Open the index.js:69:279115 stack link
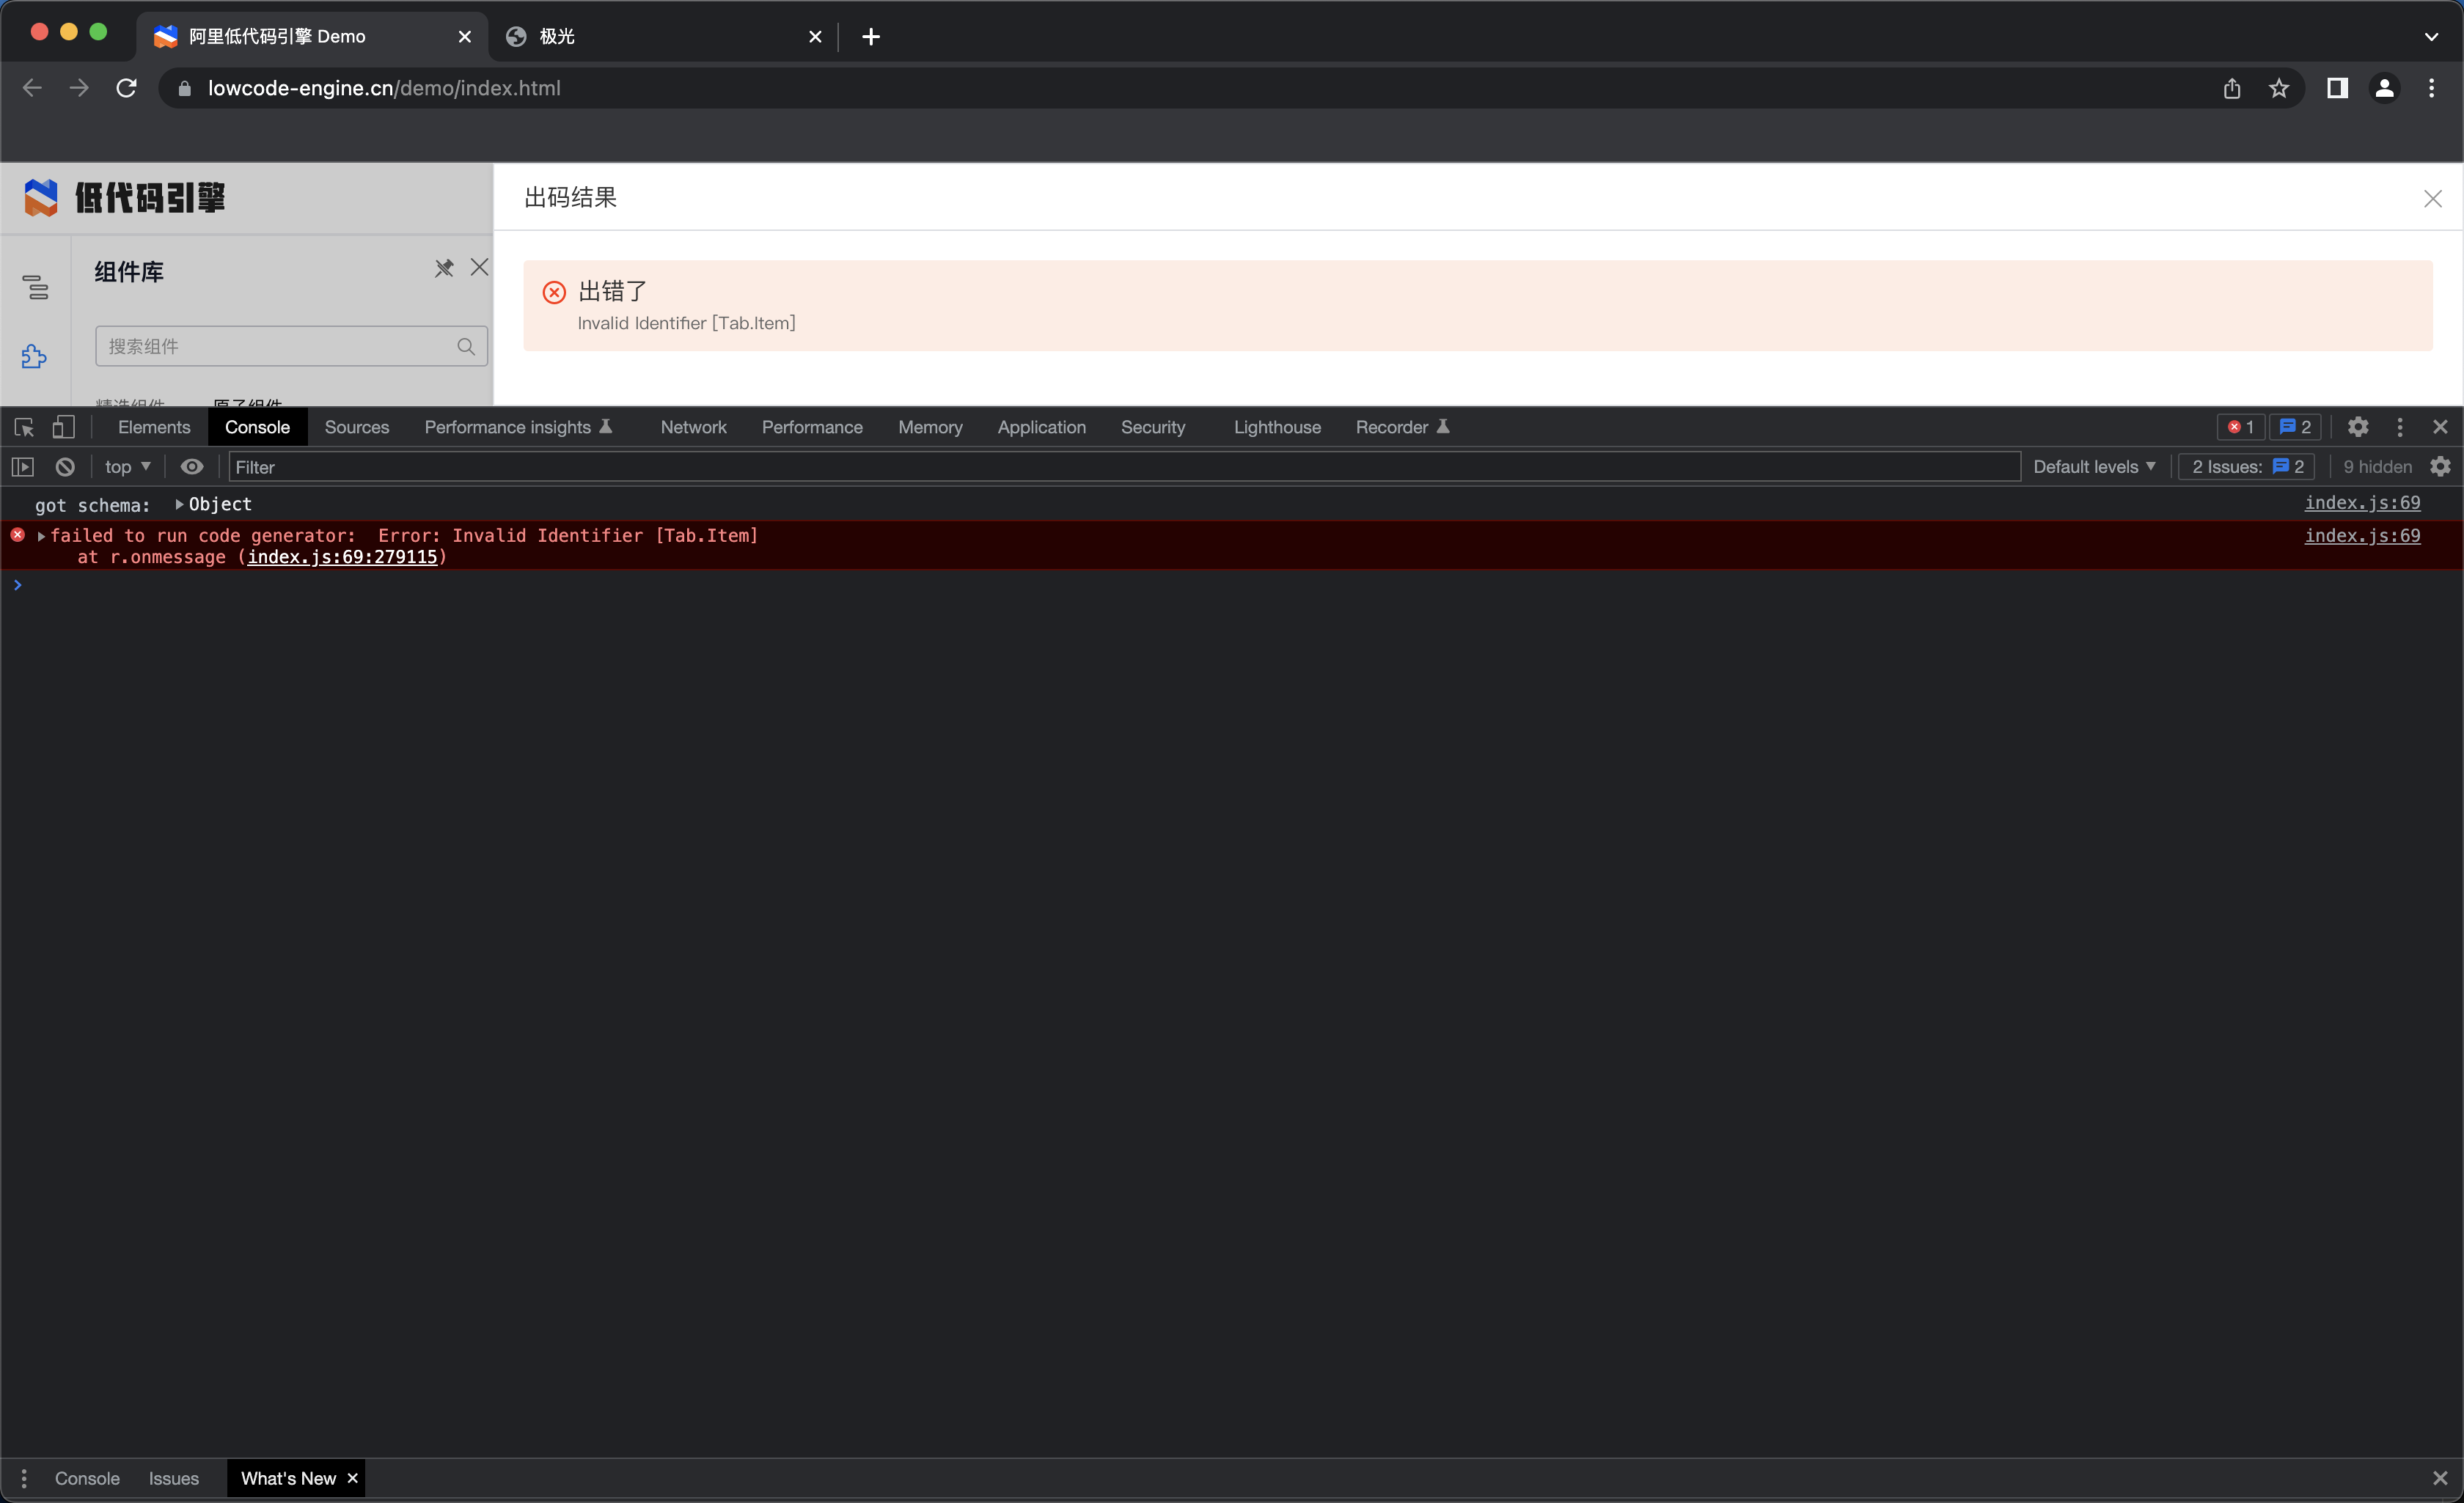Screen dimensions: 2464x1503 342,558
